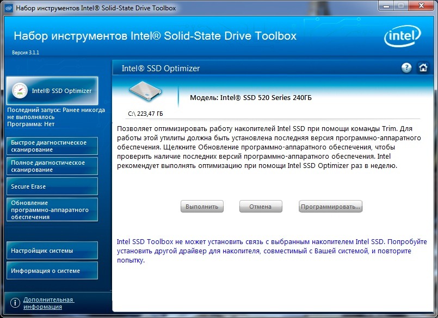Click the Отмена button
The width and height of the screenshot is (438, 318).
261,207
